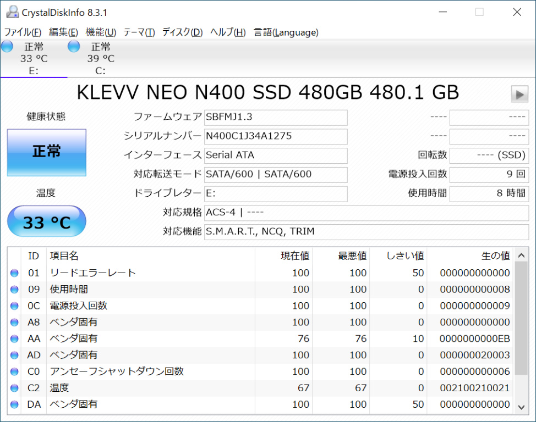Select the 温度 row in the SMART table
The height and width of the screenshot is (422, 536).
(260, 388)
